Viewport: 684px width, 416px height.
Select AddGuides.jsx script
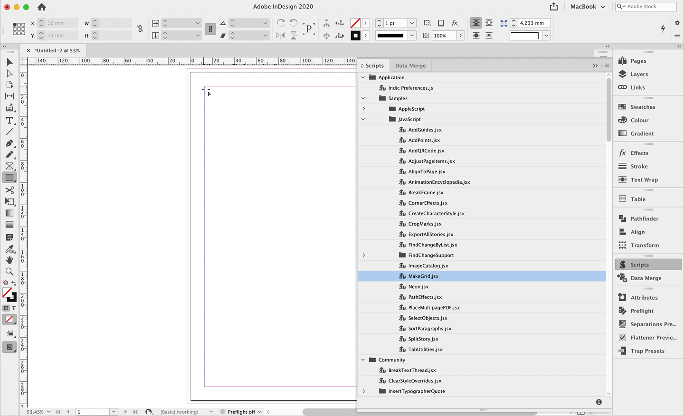pos(482,130)
